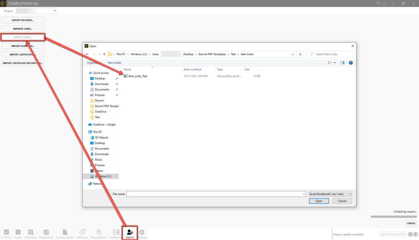Click New folder in the dialog toolbar
The height and width of the screenshot is (240, 419).
point(115,63)
